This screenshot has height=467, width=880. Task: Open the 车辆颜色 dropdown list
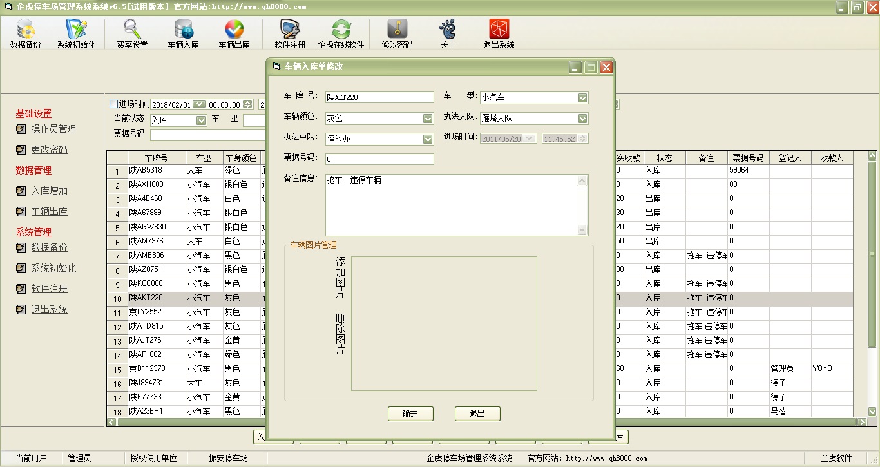click(x=428, y=119)
